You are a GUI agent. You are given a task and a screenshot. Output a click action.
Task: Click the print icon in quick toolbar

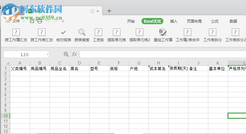40,21
